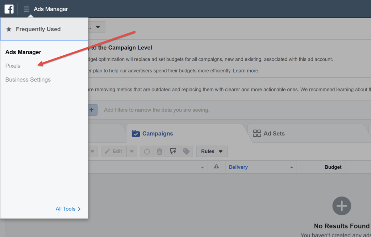Click the large create plus circle
This screenshot has height=237, width=371.
pos(342,206)
